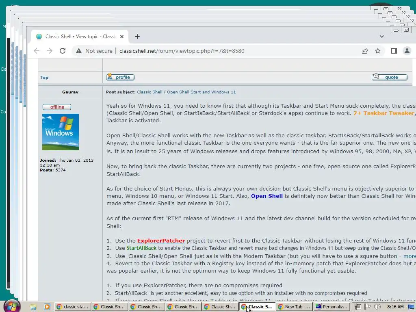Screen dimensions: 416x312
Task: Reload the Classic Shell forum page
Action: tap(63, 51)
